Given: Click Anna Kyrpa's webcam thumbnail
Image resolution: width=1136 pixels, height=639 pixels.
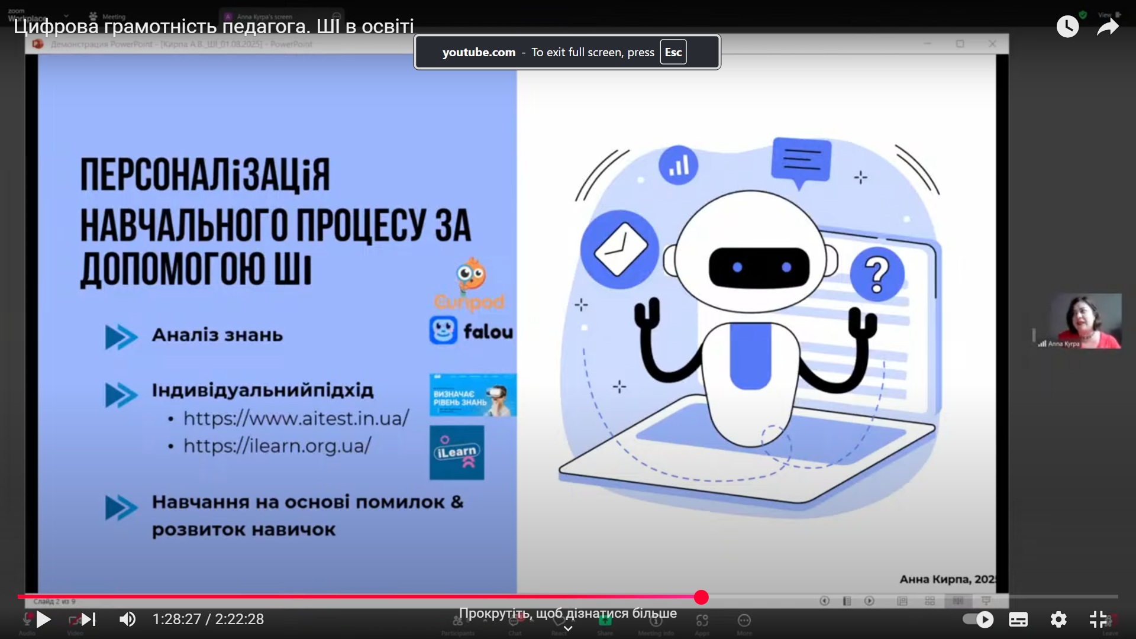Looking at the screenshot, I should pyautogui.click(x=1086, y=321).
